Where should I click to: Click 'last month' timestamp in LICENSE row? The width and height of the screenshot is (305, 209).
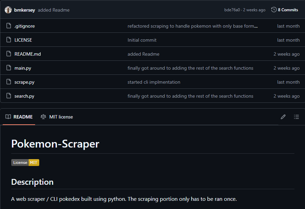tap(288, 40)
